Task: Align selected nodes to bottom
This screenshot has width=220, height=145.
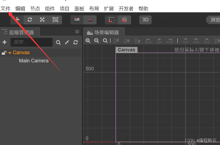Action: [x=138, y=41]
